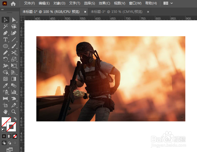Activate the Type tool
The image size is (197, 152).
click(x=5, y=39)
